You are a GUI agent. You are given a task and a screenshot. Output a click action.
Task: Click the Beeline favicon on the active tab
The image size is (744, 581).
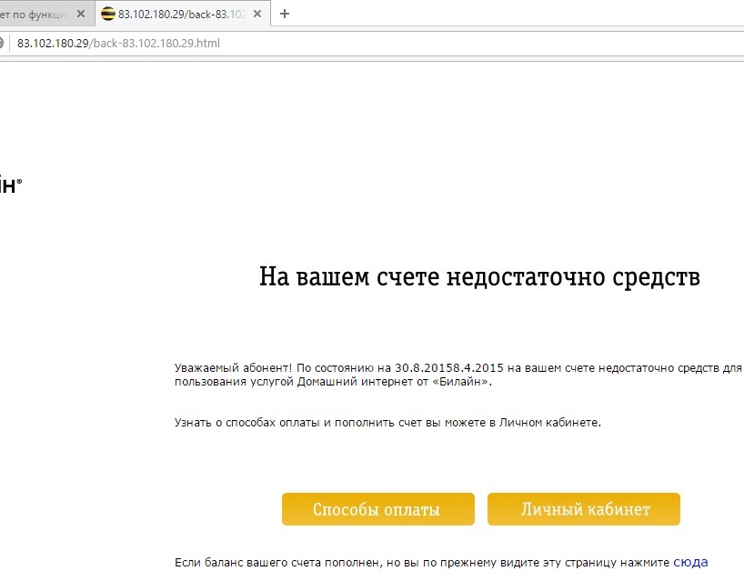(x=107, y=14)
